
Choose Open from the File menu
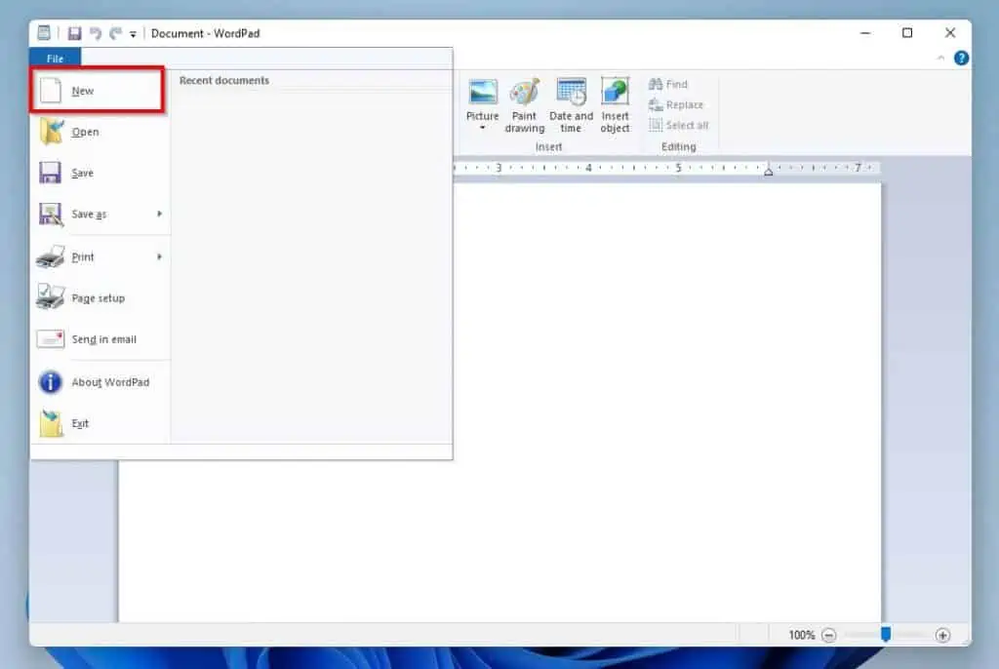85,132
